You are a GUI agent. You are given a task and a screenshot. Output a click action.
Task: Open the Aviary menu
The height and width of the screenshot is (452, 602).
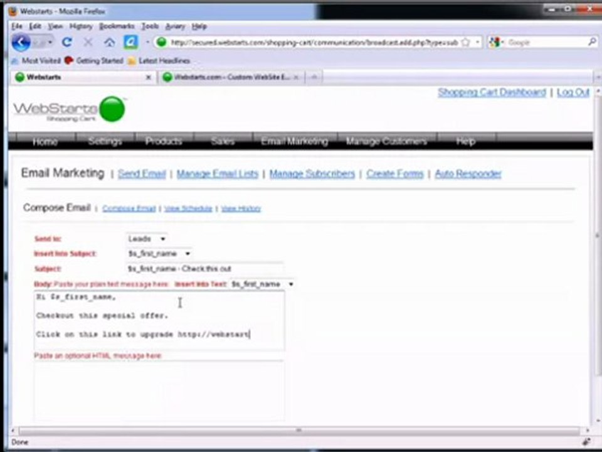(175, 26)
